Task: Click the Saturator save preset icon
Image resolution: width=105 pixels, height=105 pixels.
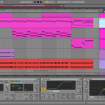Action: tap(81, 79)
